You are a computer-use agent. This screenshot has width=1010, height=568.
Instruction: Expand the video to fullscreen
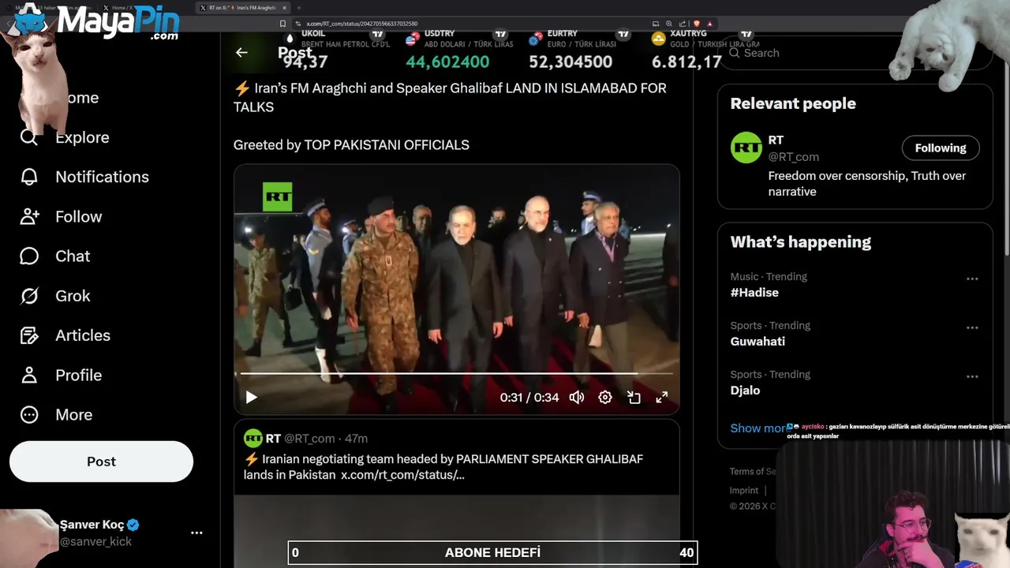662,397
